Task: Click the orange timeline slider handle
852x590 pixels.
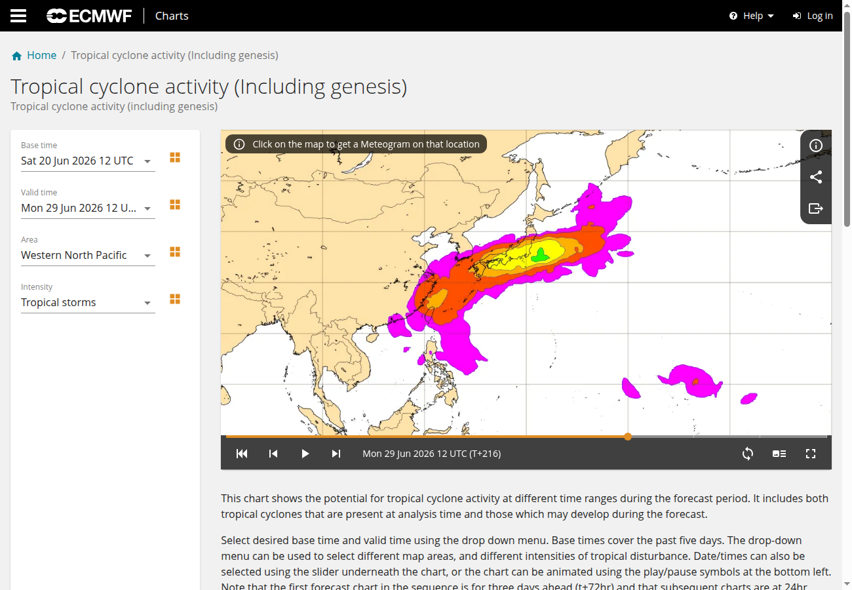Action: pyautogui.click(x=628, y=437)
